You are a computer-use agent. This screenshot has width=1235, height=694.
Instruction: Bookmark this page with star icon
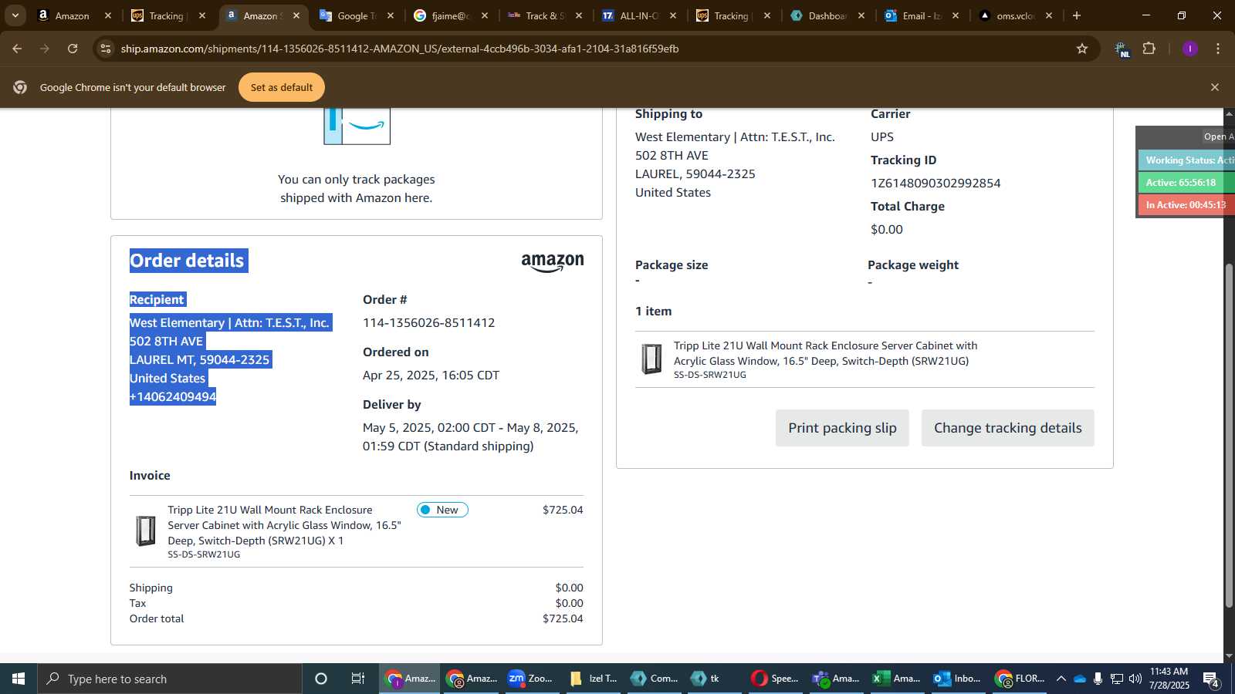[1082, 49]
